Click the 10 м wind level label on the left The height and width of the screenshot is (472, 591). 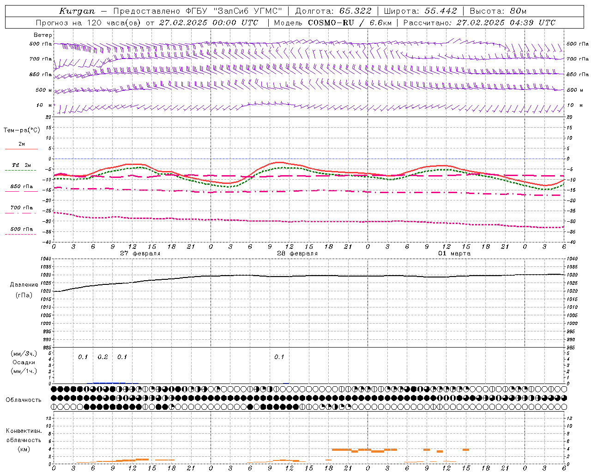44,105
